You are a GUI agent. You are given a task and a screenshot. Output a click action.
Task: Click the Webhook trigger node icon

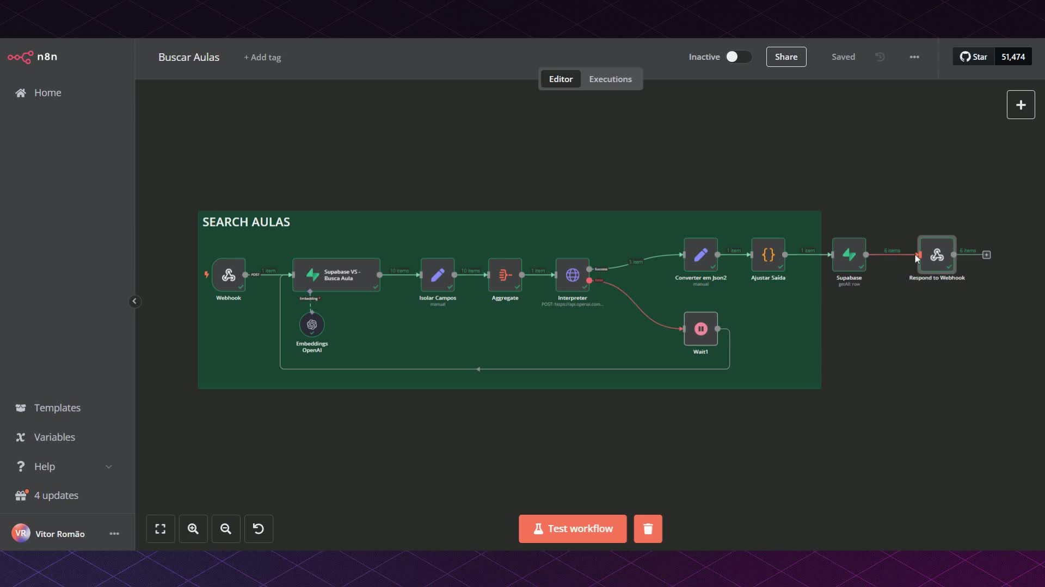229,275
